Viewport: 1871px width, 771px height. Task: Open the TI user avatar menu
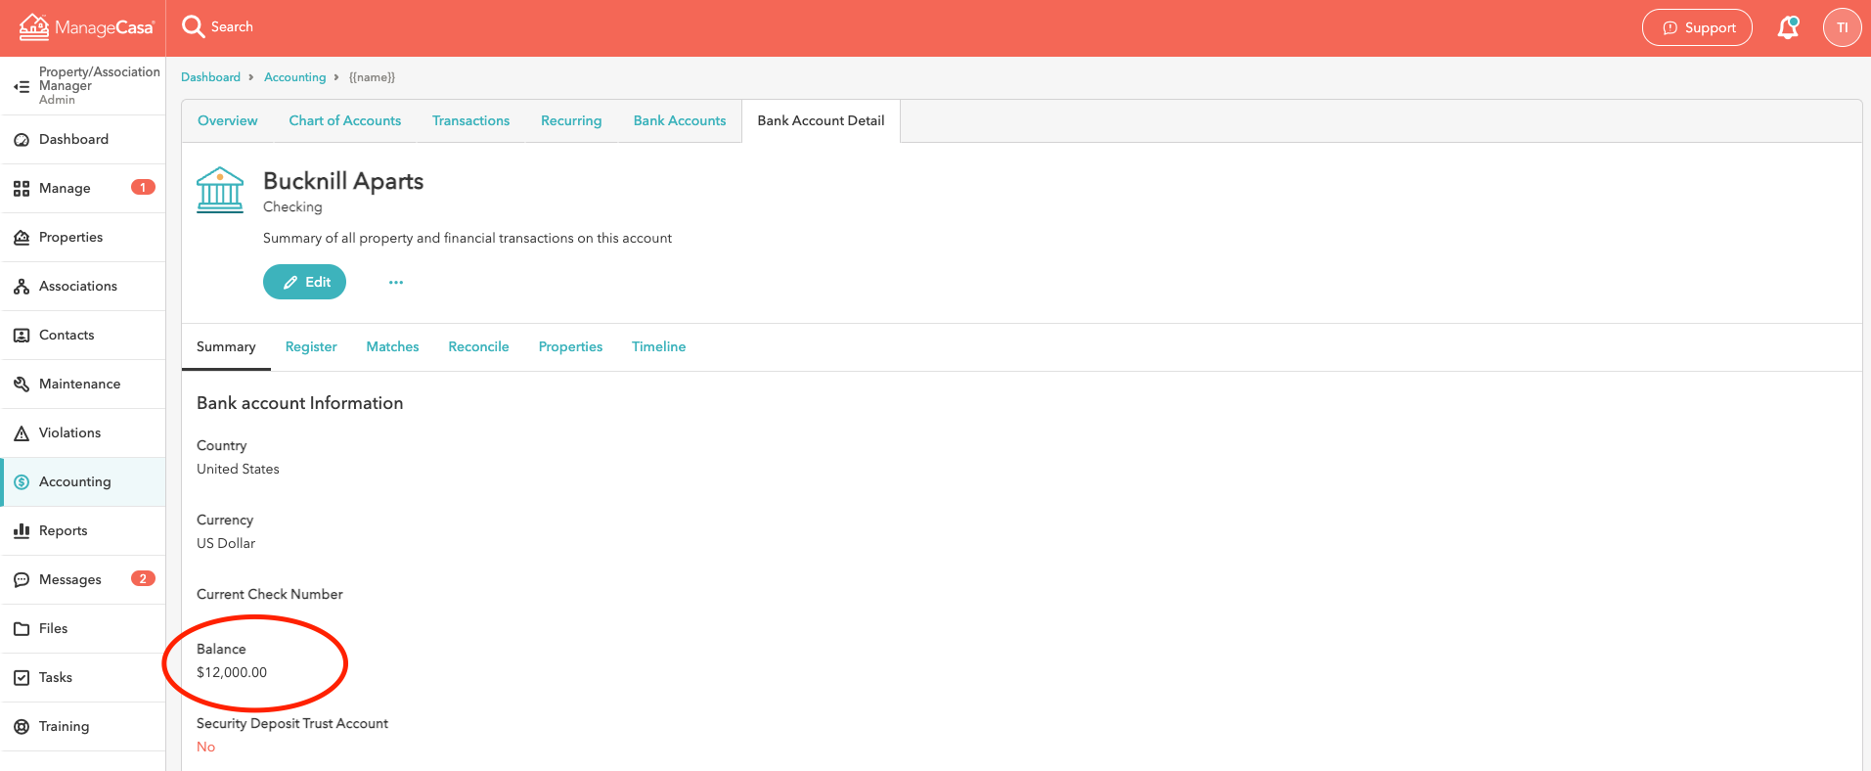pyautogui.click(x=1842, y=27)
